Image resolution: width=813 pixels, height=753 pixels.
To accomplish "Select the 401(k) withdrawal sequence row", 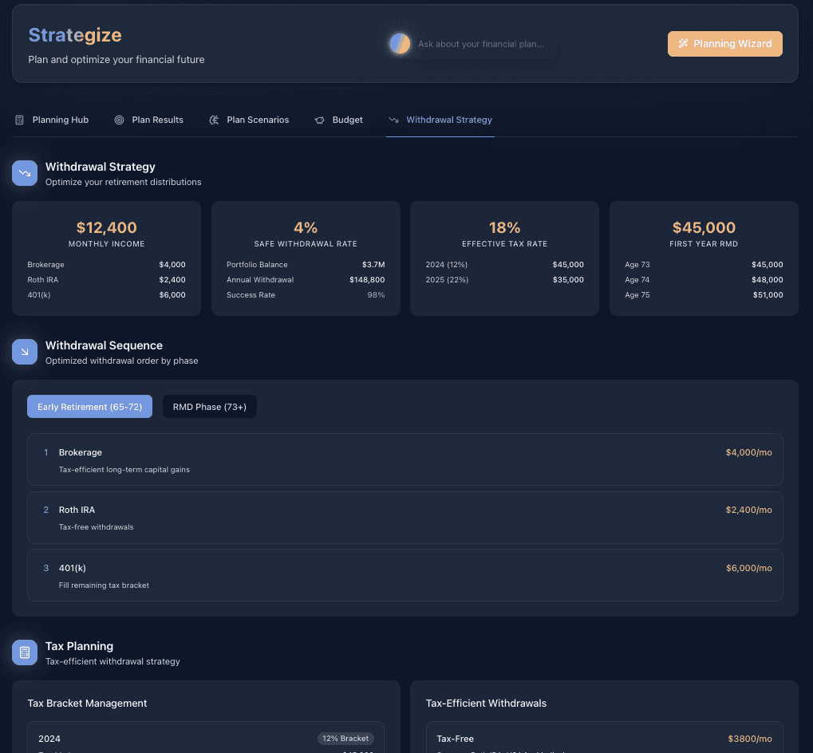I will click(x=405, y=575).
